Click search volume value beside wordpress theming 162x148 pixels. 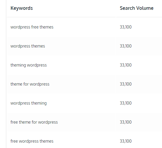[126, 103]
